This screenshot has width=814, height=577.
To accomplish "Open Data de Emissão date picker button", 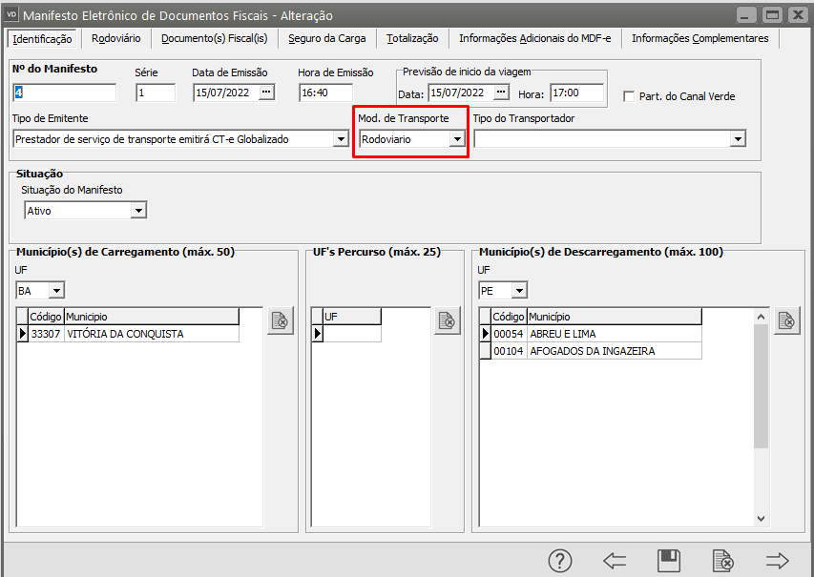I will (x=266, y=93).
